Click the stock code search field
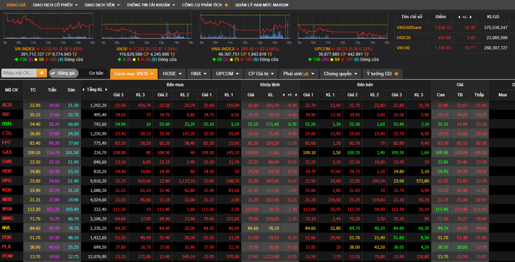This screenshot has height=262, width=515. pos(19,73)
